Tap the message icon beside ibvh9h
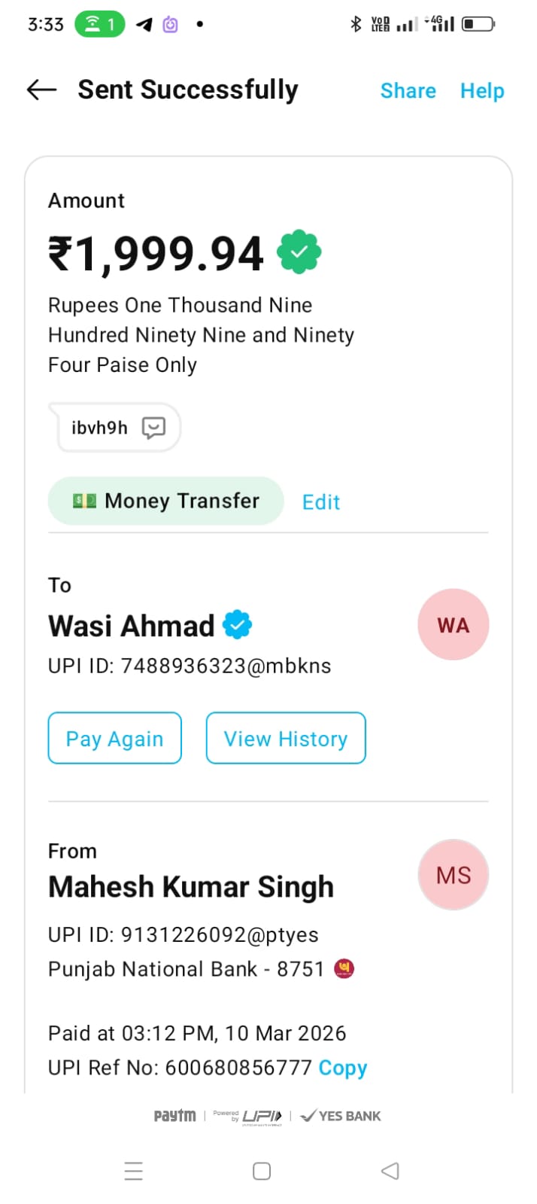This screenshot has width=537, height=1204. 153,428
